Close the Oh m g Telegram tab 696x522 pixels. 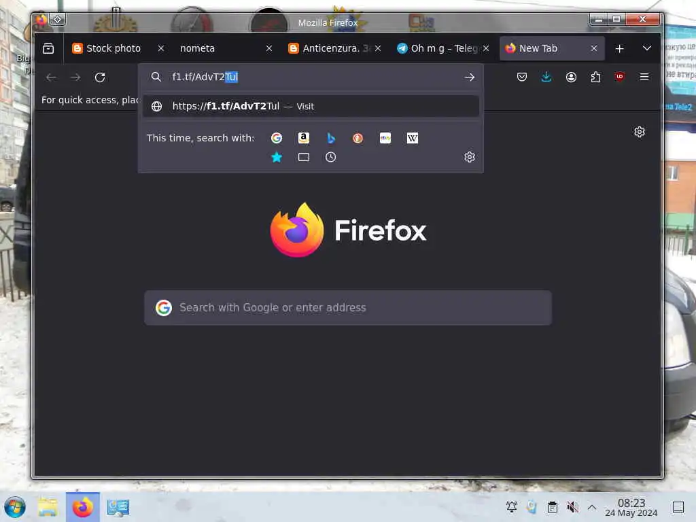(486, 48)
